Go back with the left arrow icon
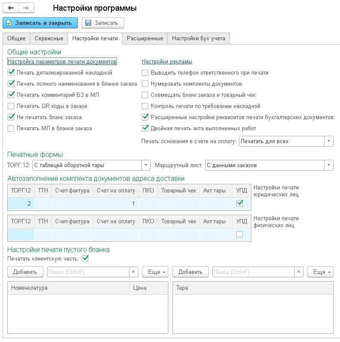The image size is (340, 342). [x=11, y=8]
